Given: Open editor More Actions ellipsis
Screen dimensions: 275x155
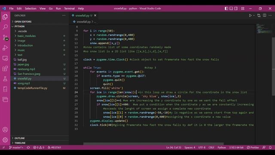Looking at the screenshot, I should click(x=270, y=15).
